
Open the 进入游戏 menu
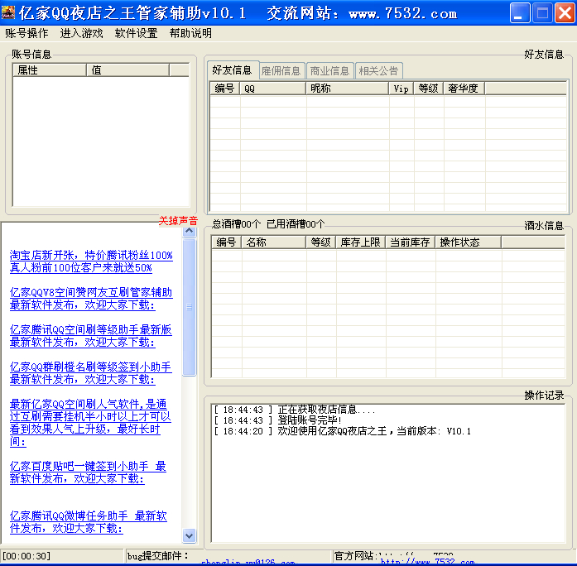(x=81, y=33)
